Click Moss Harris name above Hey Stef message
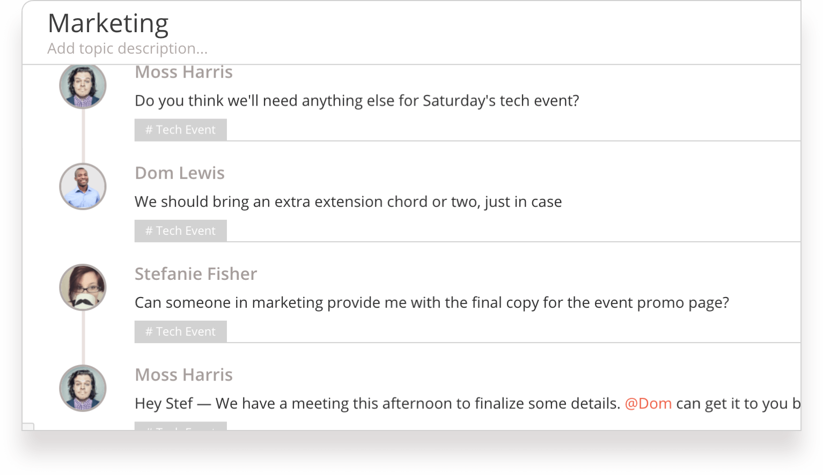Image resolution: width=823 pixels, height=475 pixels. [x=183, y=375]
